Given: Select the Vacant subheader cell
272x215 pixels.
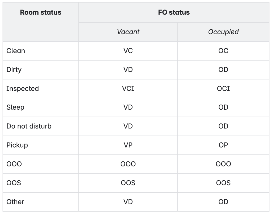Looking at the screenshot, I should pos(128,32).
